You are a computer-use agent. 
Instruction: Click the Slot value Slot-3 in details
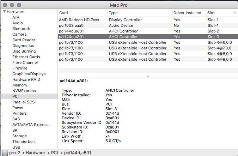(x=111, y=109)
